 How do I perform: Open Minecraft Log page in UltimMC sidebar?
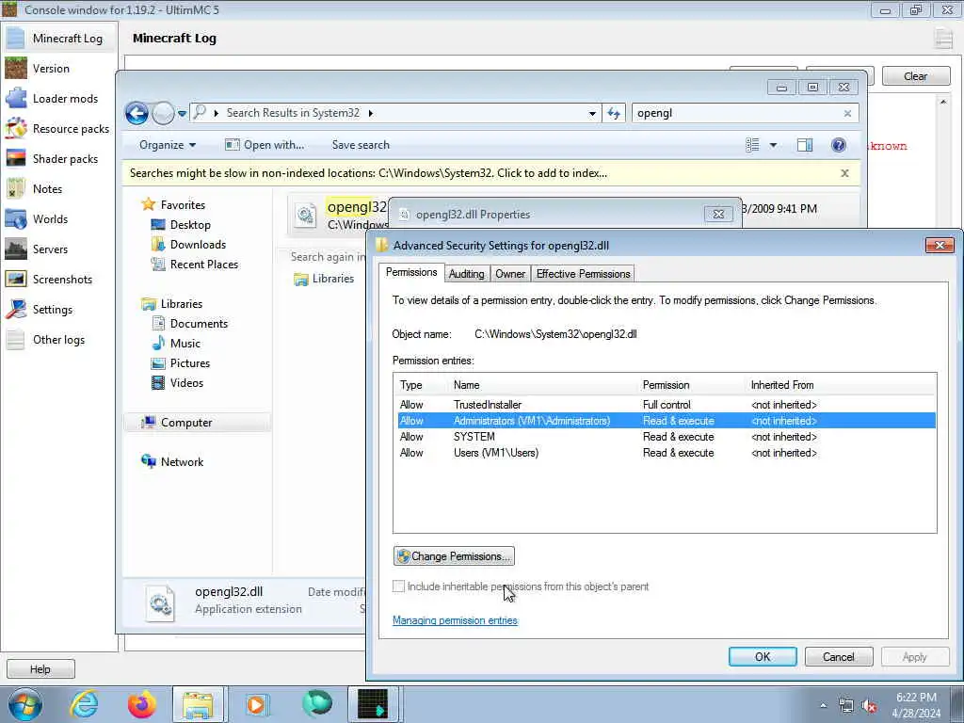(x=59, y=38)
